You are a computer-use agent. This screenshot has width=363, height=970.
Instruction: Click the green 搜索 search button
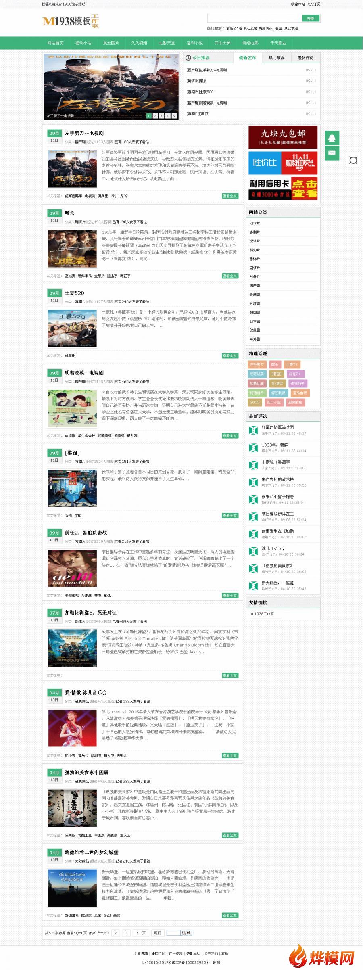[311, 18]
